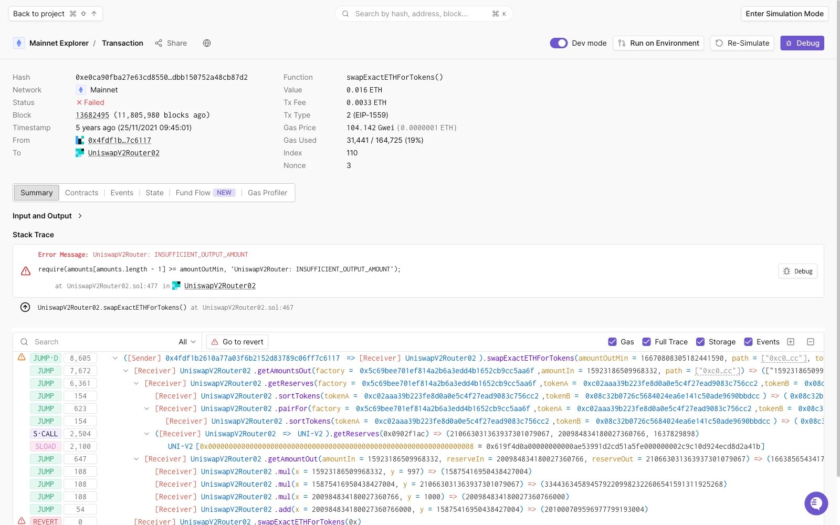Click the up-arrow circle beside swapExactETHForTokens frame
Screen dimensions: 840x525
25,307
